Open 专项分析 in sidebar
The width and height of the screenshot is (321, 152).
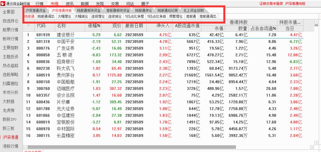tap(10, 92)
